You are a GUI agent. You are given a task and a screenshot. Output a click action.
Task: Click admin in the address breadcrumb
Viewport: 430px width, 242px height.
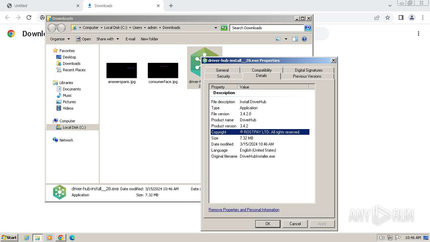coord(152,28)
